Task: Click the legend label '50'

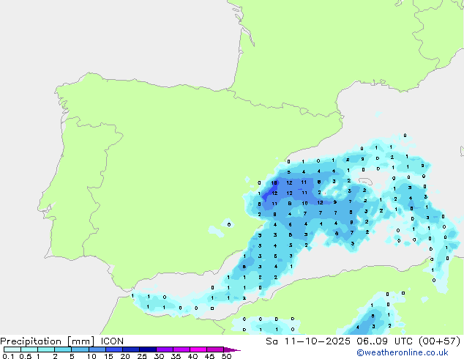Action: 226,356
